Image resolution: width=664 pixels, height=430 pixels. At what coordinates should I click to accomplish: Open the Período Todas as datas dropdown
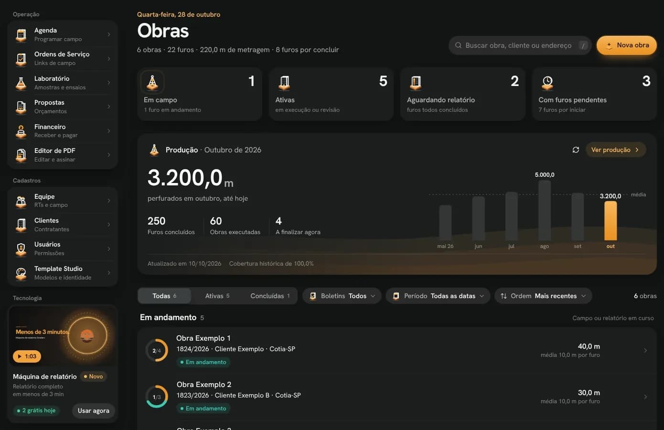pyautogui.click(x=438, y=296)
